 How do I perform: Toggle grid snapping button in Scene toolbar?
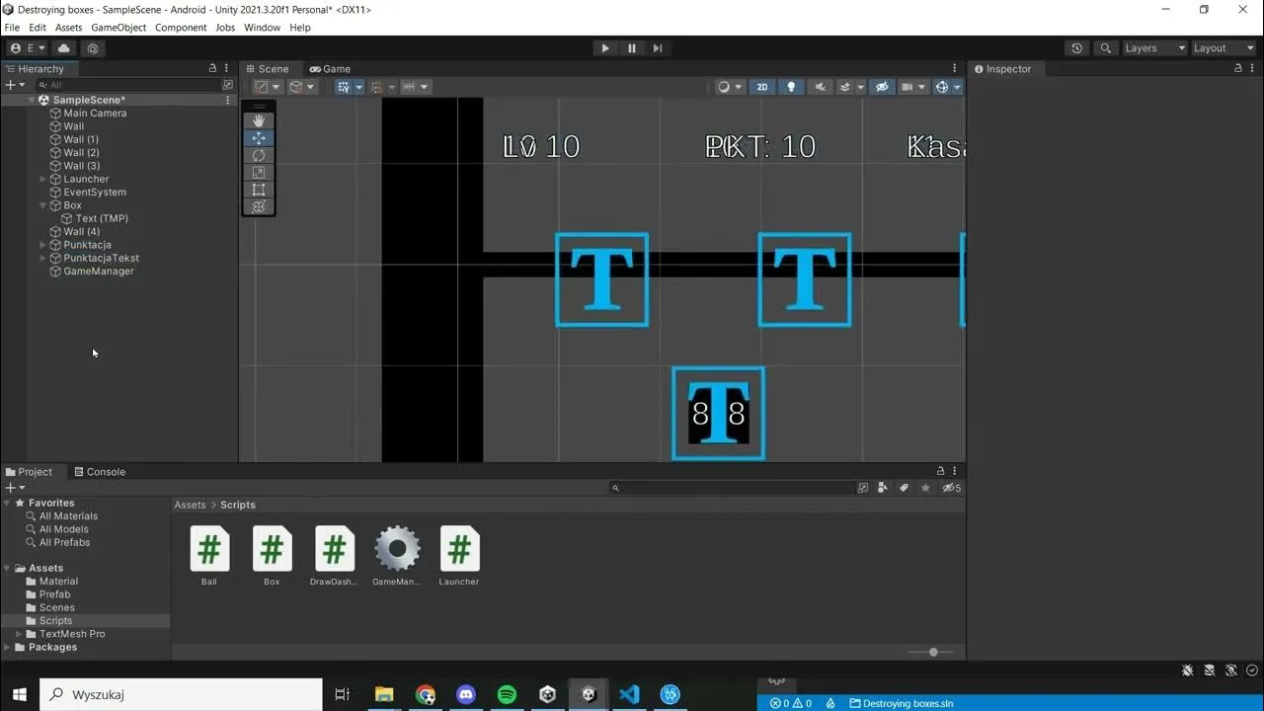(x=343, y=87)
